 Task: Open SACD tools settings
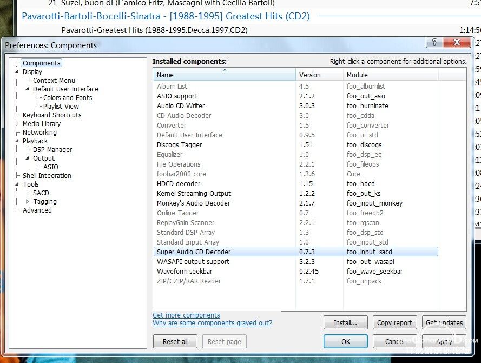point(41,193)
